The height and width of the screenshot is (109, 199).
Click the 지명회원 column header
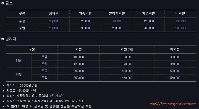tap(148, 14)
